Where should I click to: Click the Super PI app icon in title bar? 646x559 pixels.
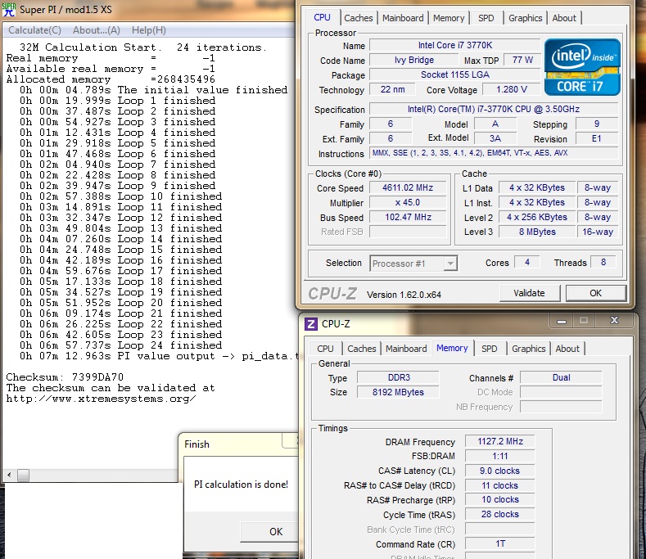point(9,10)
